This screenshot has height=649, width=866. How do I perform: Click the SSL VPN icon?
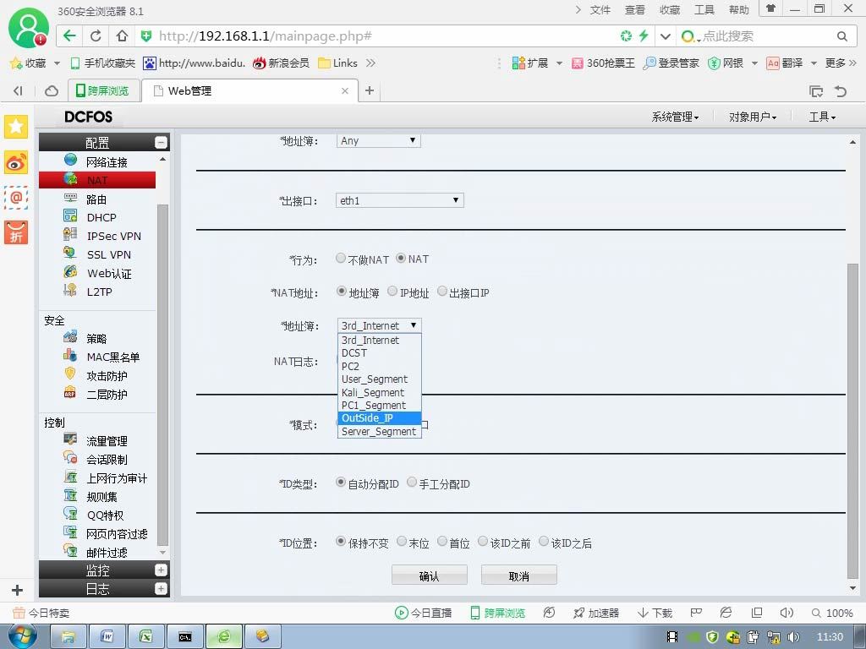click(x=70, y=253)
